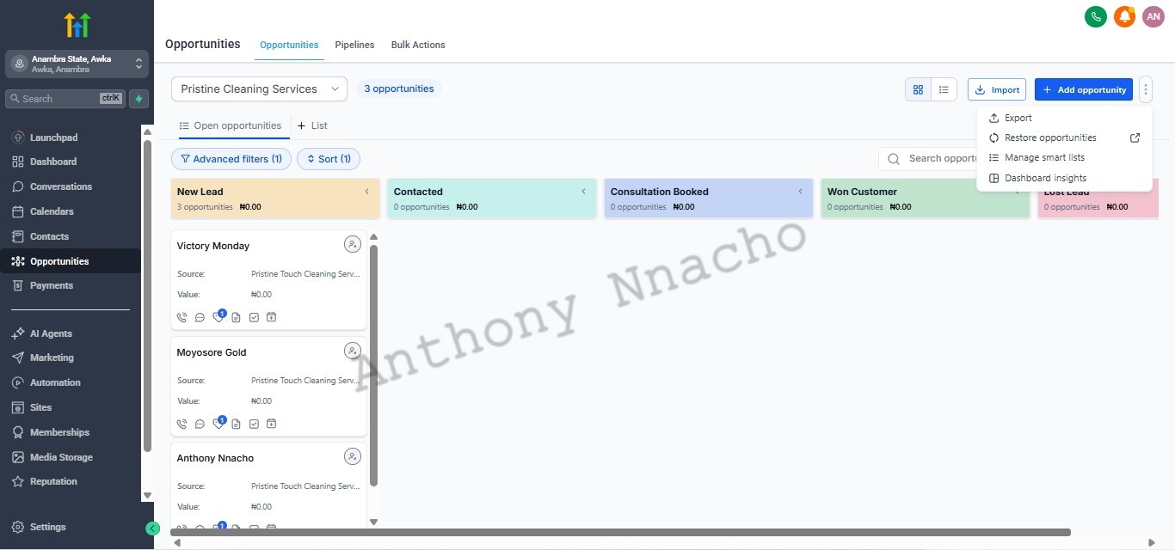Image resolution: width=1175 pixels, height=550 pixels.
Task: Open the three-dot more options menu
Action: point(1145,89)
